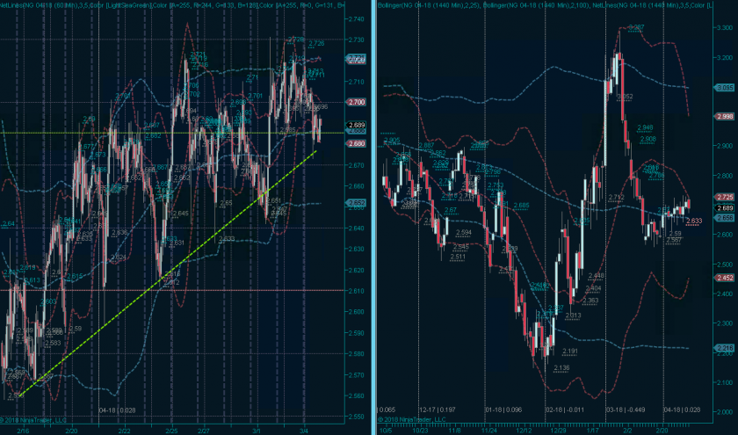The image size is (738, 435).
Task: Click the 3.287 swing high label
Action: tap(636, 28)
